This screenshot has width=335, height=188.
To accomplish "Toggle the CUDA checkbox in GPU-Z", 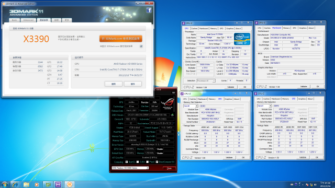I will [138, 162].
